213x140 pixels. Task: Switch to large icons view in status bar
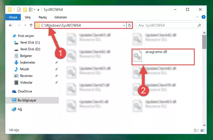[202, 130]
